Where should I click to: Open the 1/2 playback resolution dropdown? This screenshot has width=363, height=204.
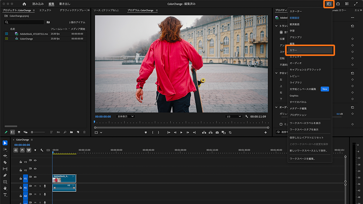(x=233, y=116)
